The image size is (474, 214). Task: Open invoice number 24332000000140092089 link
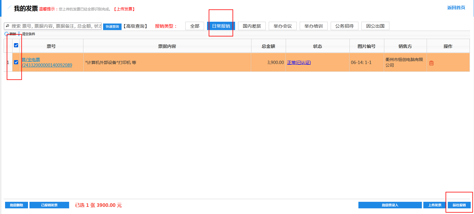[47, 65]
